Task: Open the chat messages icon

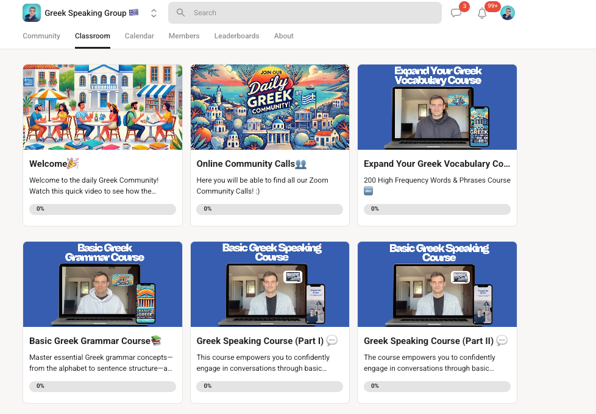Action: coord(456,13)
